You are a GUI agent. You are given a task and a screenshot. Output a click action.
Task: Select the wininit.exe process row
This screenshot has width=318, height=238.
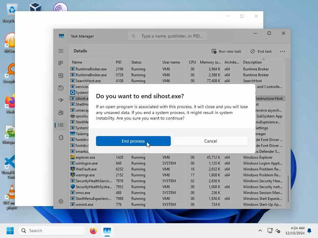[x=177, y=205]
